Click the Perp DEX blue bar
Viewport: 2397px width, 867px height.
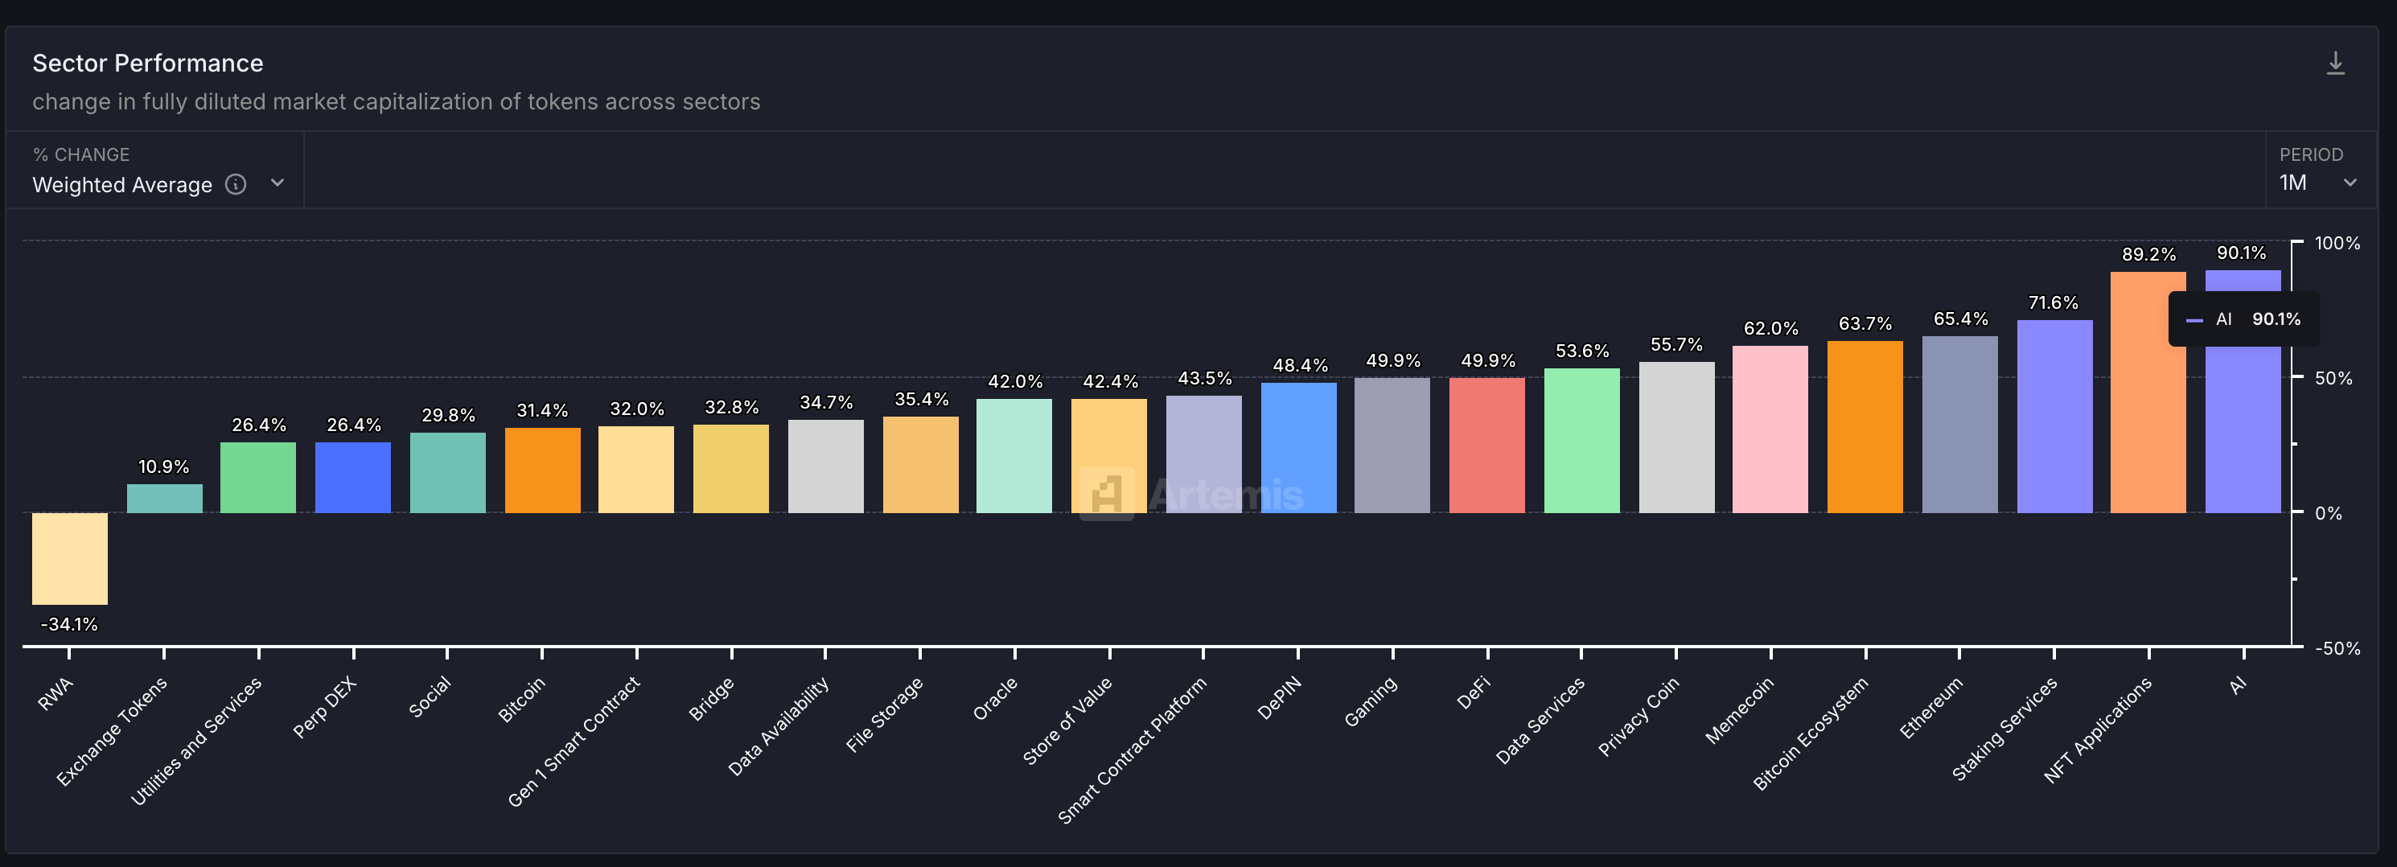click(x=352, y=477)
